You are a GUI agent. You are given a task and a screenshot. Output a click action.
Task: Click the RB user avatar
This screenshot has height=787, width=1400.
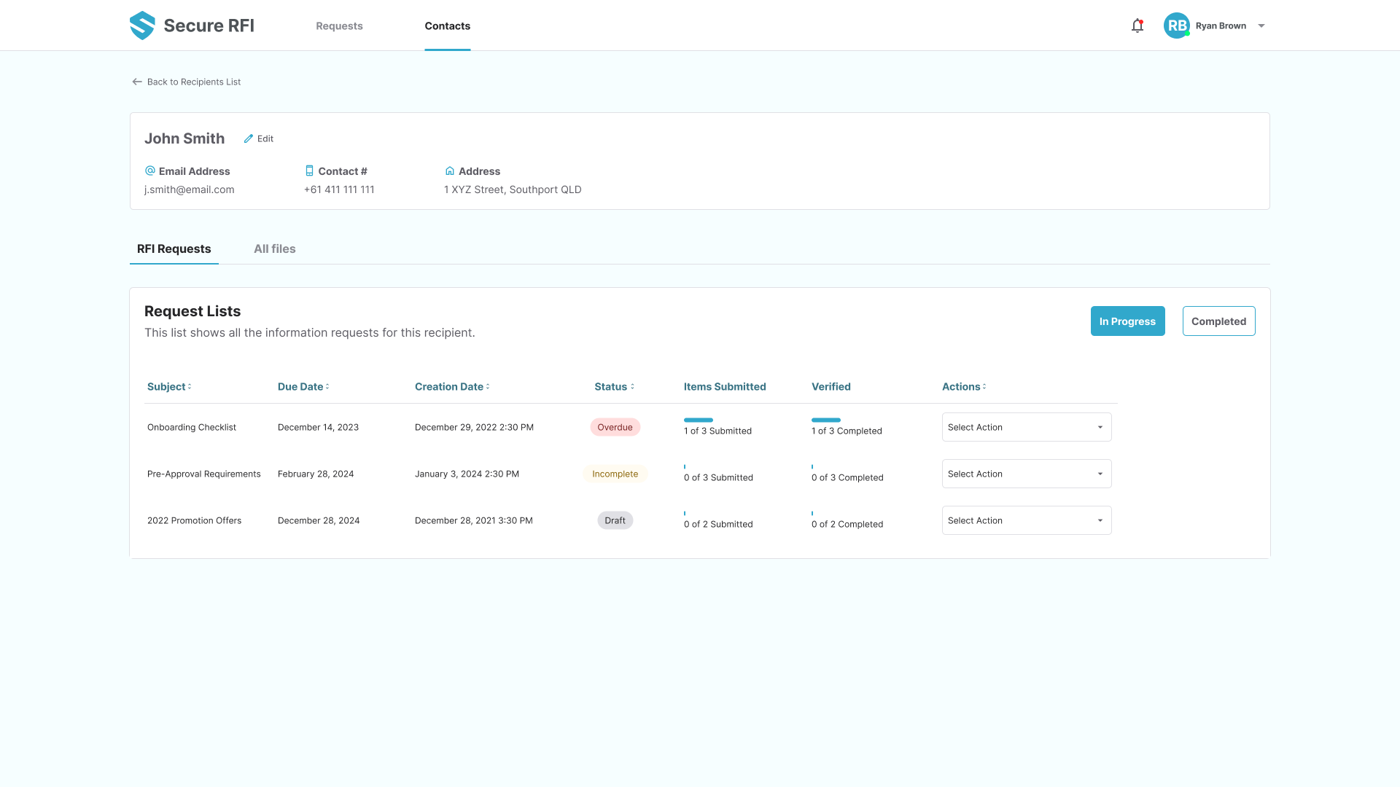(x=1176, y=26)
